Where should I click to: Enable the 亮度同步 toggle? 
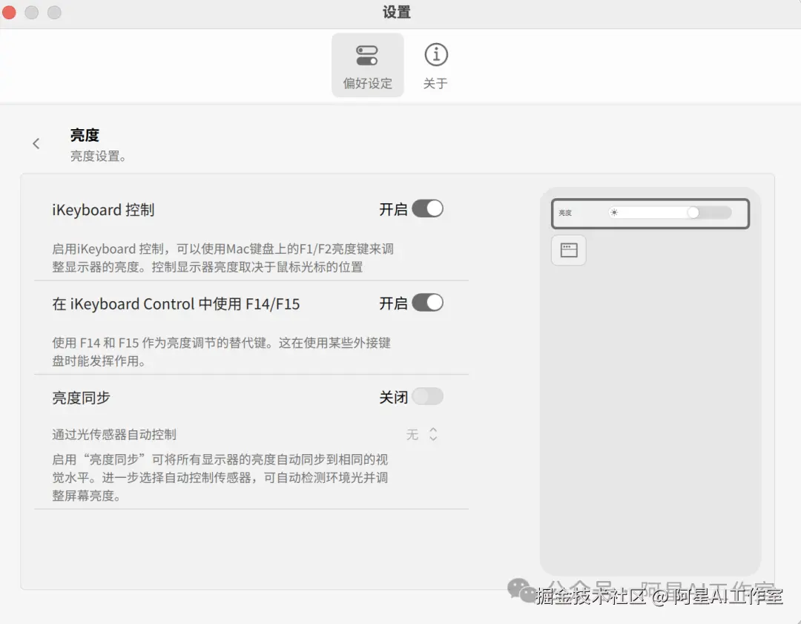click(x=429, y=397)
